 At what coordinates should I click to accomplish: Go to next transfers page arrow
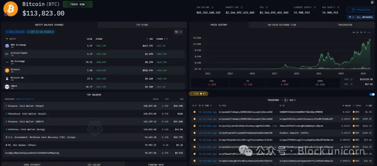click(x=295, y=100)
